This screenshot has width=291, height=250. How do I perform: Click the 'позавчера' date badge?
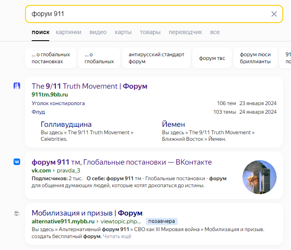pyautogui.click(x=162, y=221)
